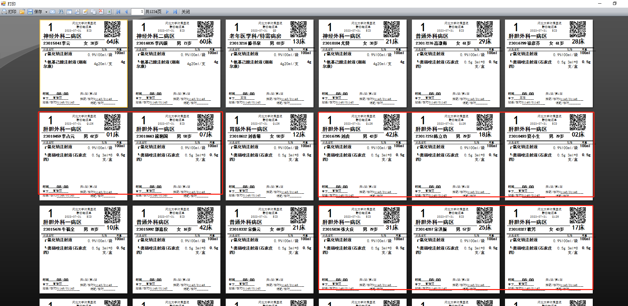
Task: Toggle the outline panel icon
Action: pyautogui.click(x=69, y=12)
